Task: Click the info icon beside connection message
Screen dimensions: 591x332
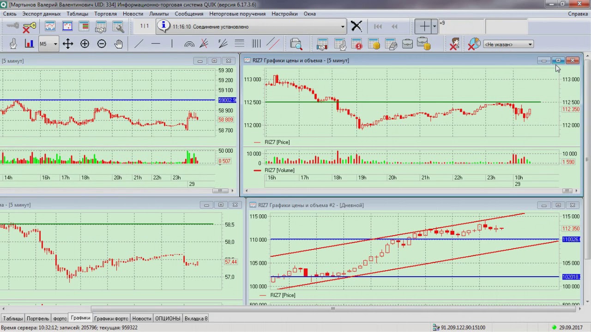Action: 163,26
